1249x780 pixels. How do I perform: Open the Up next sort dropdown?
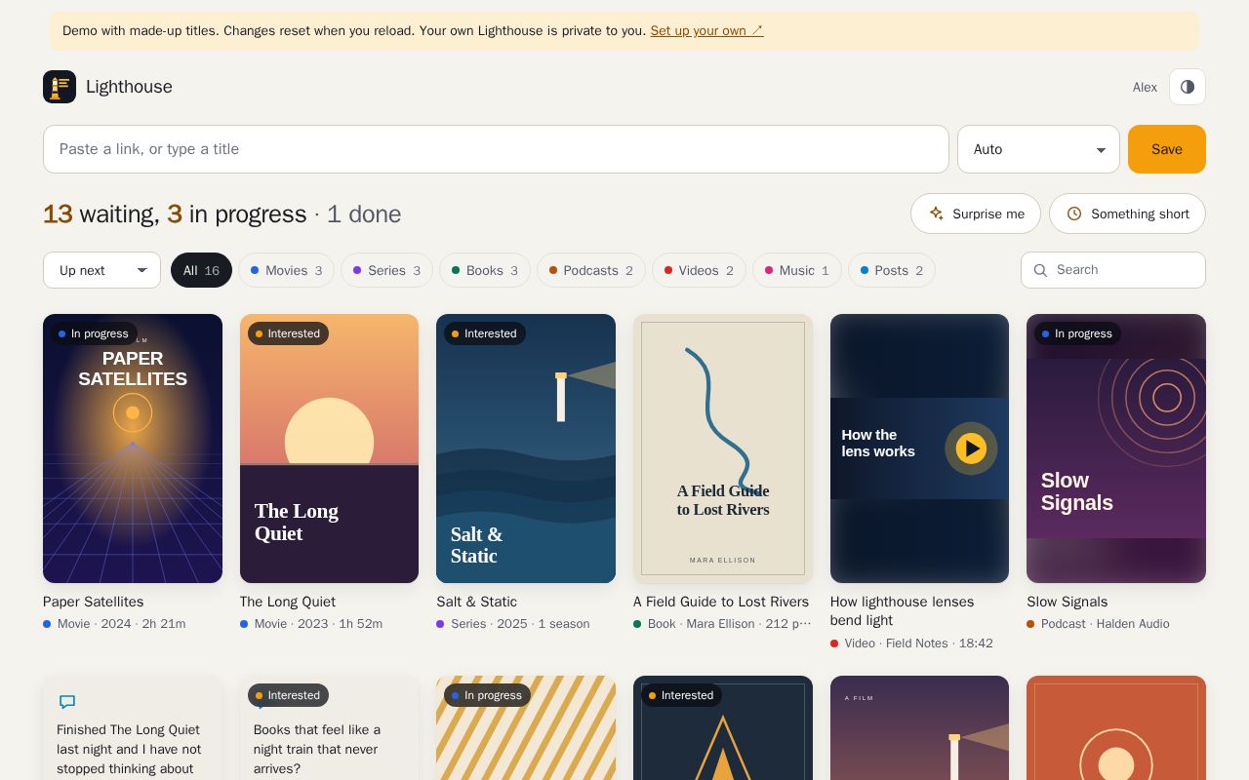[x=101, y=270]
